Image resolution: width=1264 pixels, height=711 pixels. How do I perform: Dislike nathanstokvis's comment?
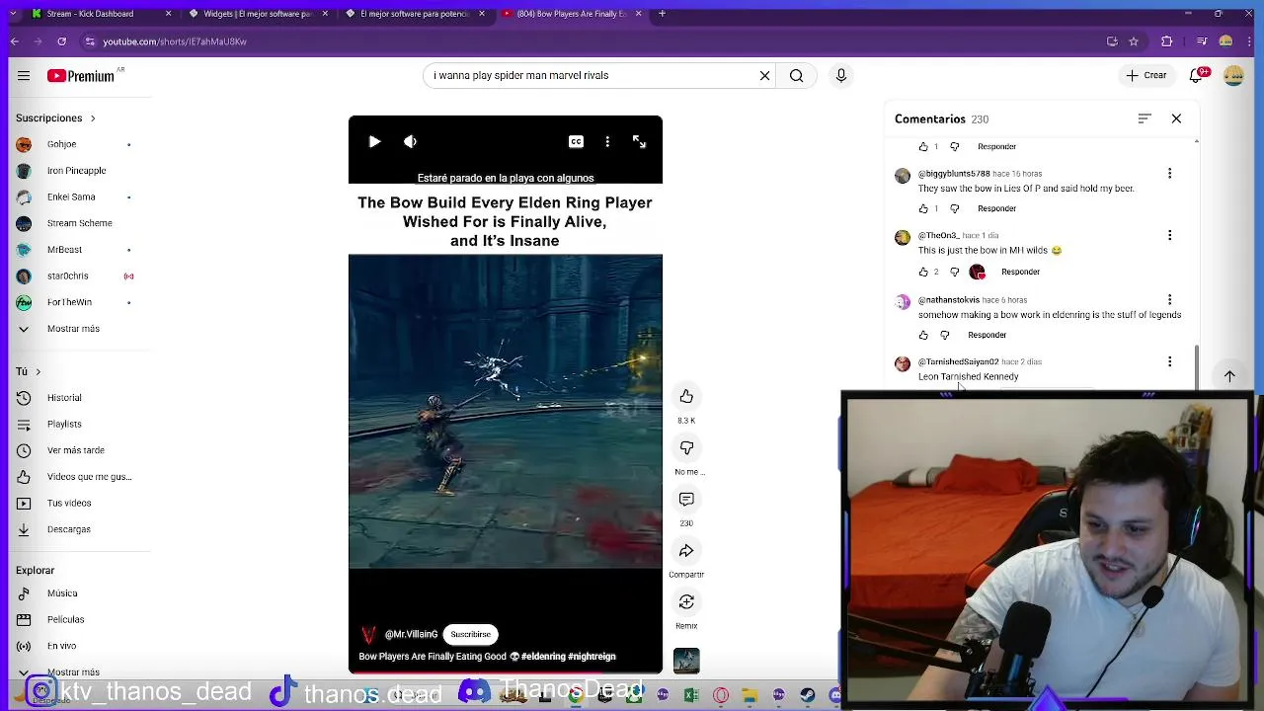(x=945, y=335)
